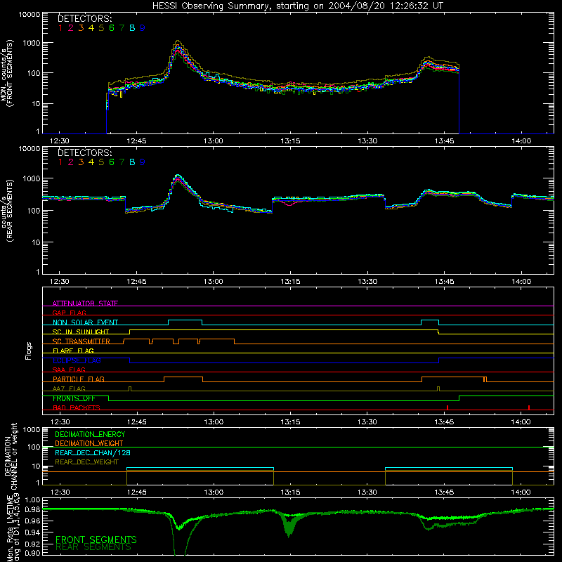
Task: Click the 10000 value on front segments axis
Action: [30, 15]
